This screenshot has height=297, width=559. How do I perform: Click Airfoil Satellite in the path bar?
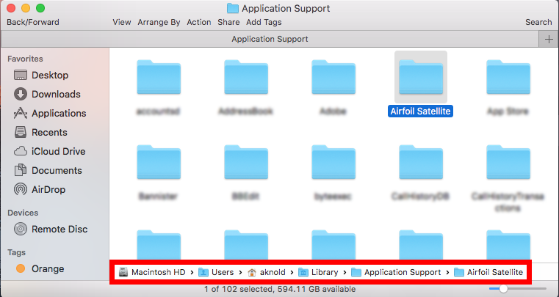[488, 272]
